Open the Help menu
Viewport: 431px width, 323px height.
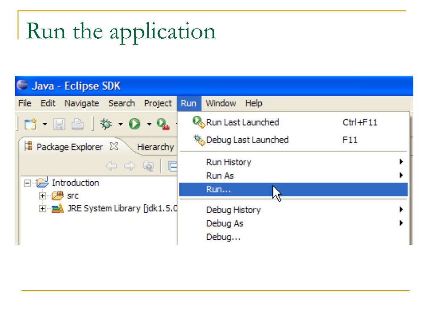tap(254, 103)
